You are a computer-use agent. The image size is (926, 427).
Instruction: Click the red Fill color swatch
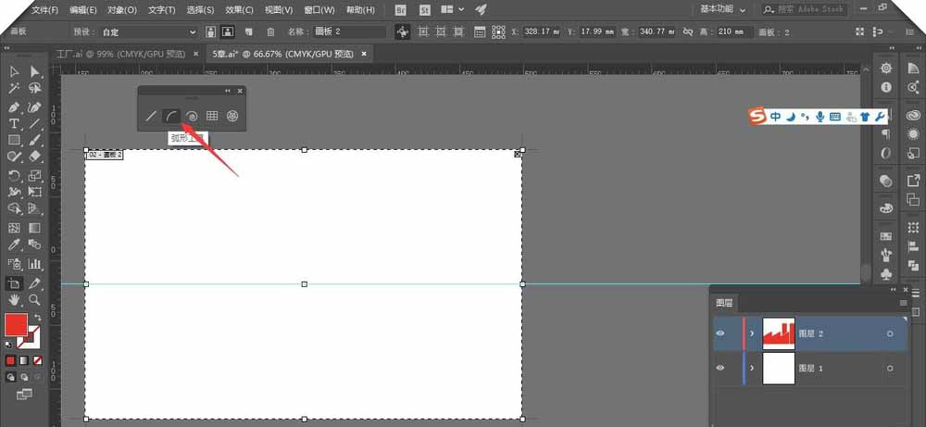(x=16, y=325)
